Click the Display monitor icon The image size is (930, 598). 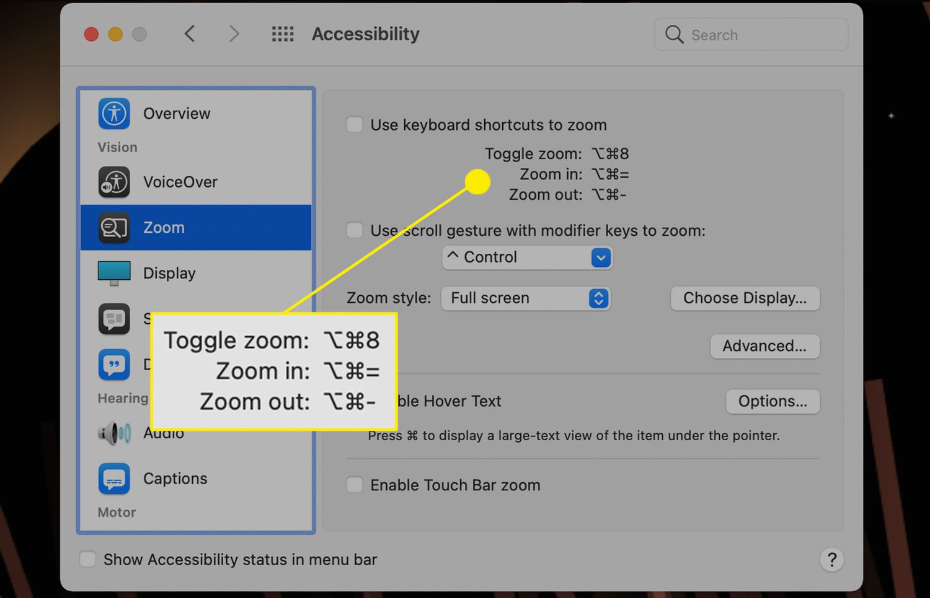[x=114, y=273]
